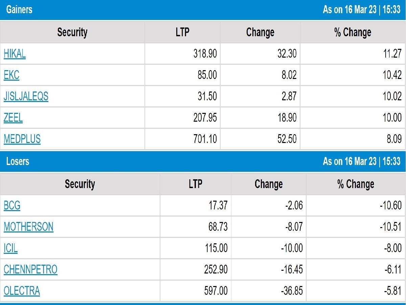Click the Change column header in Losers table
This screenshot has height=305, width=406.
tap(268, 184)
